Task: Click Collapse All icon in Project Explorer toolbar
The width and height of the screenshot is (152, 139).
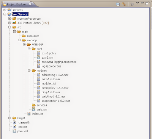Action: [x=118, y=4]
